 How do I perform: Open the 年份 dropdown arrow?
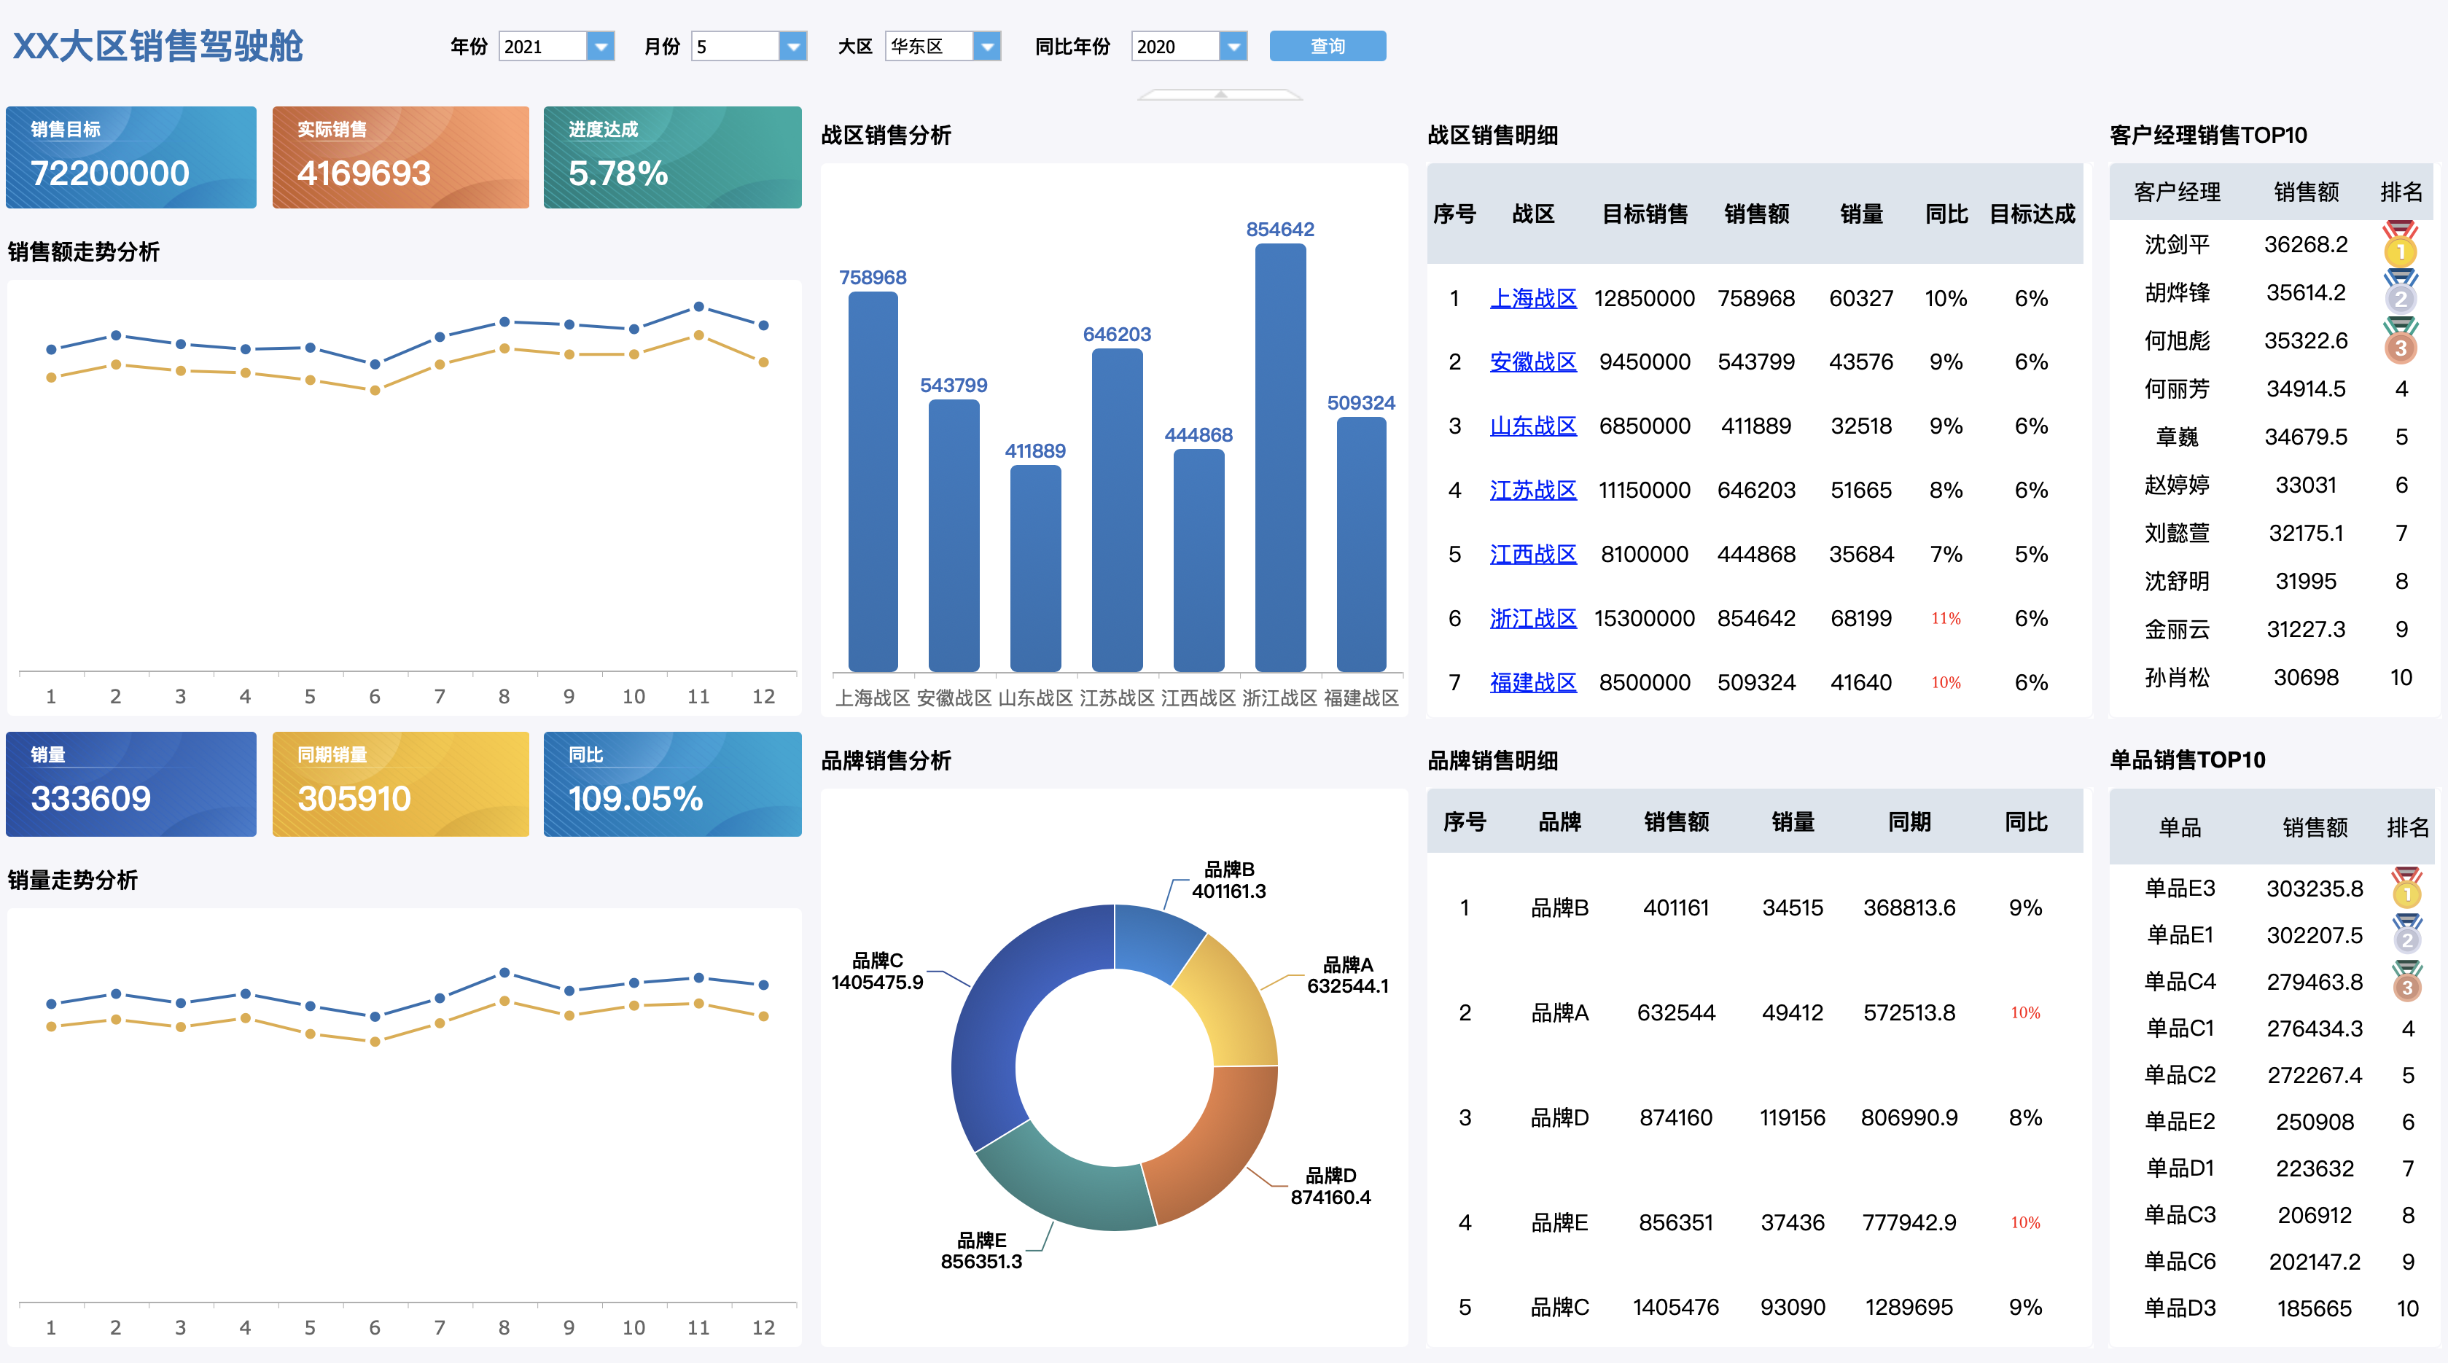(601, 47)
